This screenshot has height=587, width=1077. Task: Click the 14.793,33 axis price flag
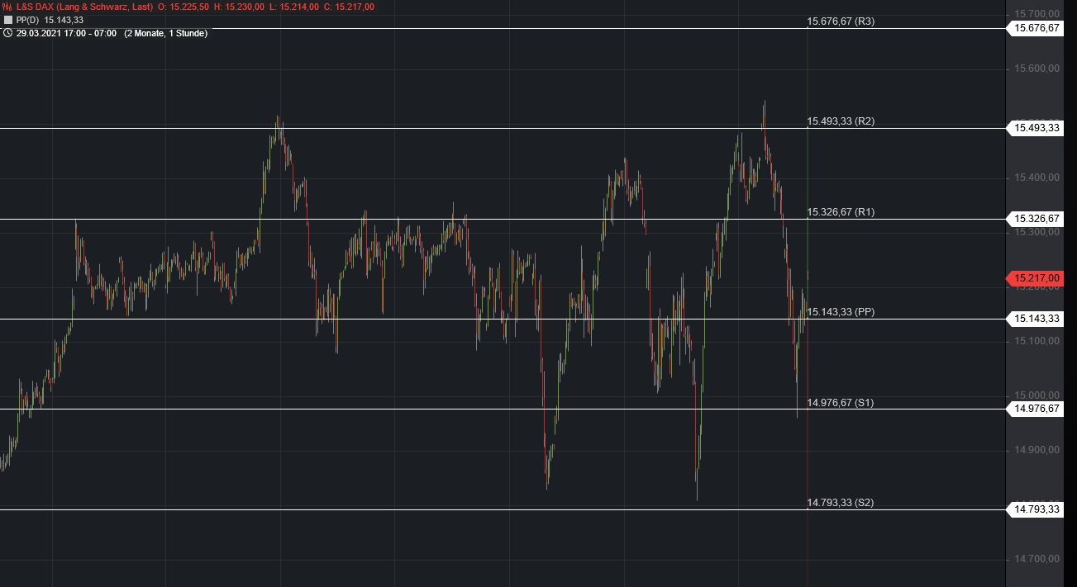1035,509
